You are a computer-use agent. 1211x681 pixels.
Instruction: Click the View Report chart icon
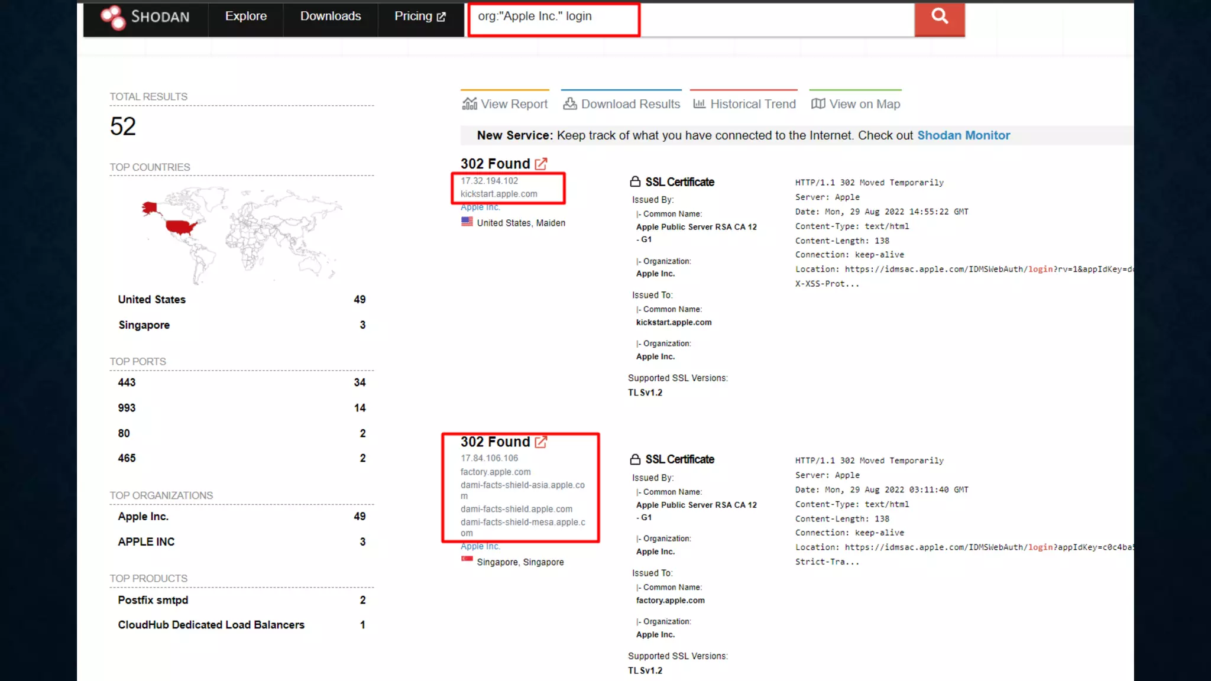tap(469, 104)
